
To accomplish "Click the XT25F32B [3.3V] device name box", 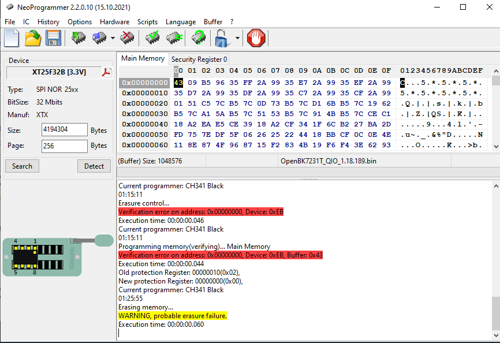I will click(54, 72).
